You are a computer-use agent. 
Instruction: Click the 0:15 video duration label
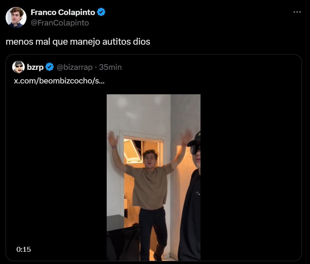coord(23,249)
